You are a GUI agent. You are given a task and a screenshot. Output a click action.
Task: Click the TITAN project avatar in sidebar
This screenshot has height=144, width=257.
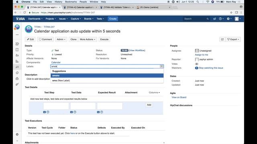17,27
